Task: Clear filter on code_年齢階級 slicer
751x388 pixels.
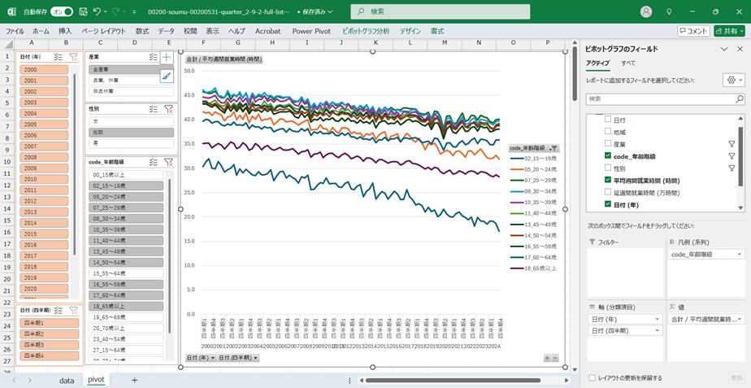Action: [168, 162]
